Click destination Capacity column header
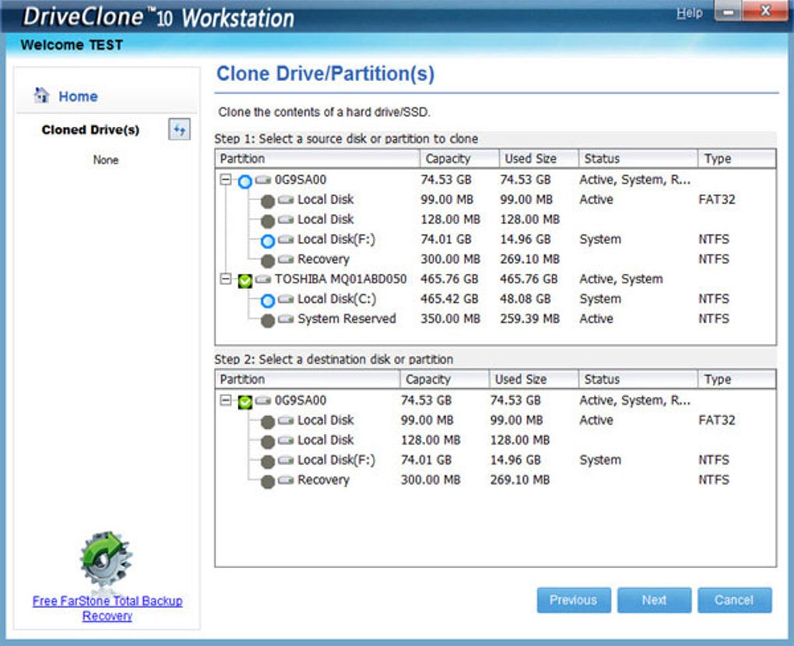 tap(444, 379)
